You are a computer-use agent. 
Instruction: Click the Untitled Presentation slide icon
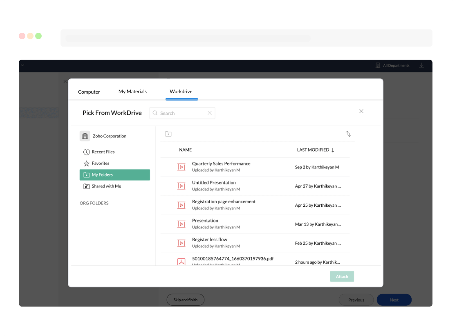[181, 186]
